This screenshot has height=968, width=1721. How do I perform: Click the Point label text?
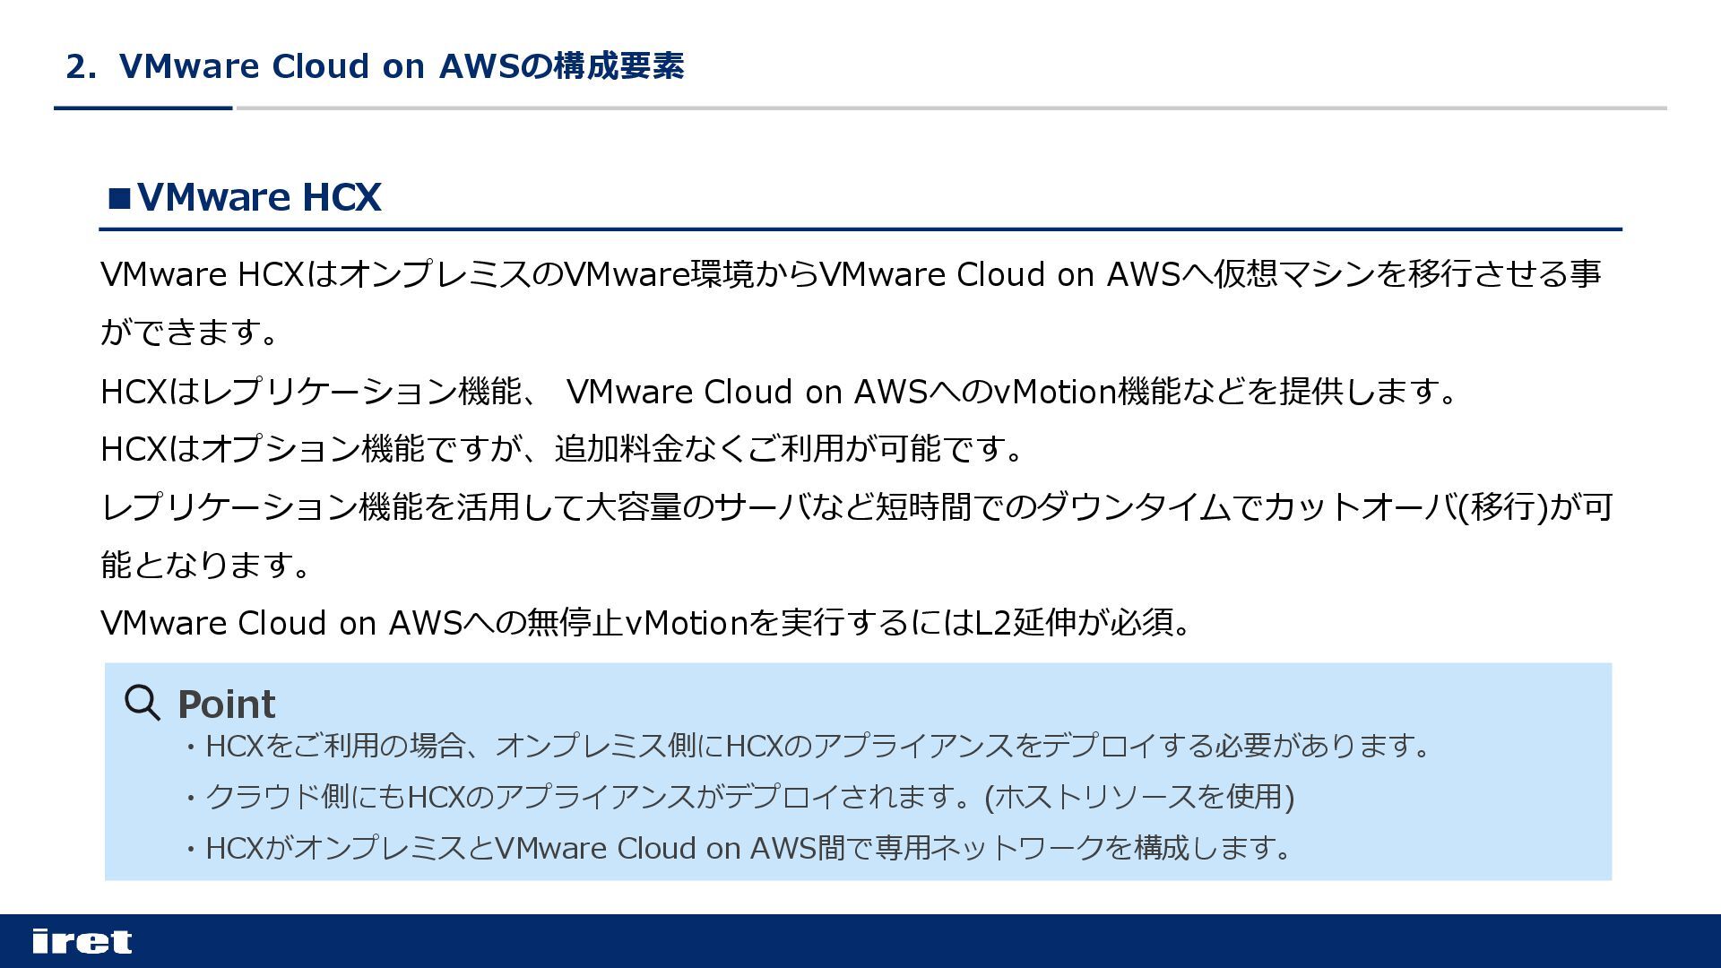pyautogui.click(x=226, y=704)
